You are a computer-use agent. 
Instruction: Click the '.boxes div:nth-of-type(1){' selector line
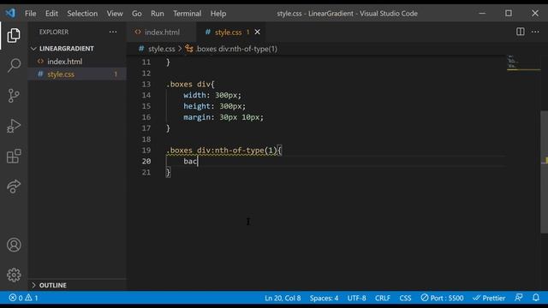pyautogui.click(x=223, y=151)
